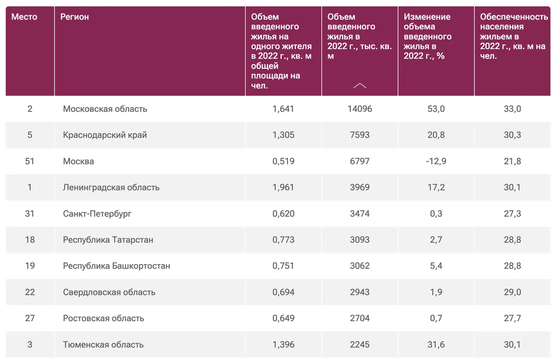Click the 1,961 per-capita value cell
Viewport: 558px width, 363px height.
(283, 187)
